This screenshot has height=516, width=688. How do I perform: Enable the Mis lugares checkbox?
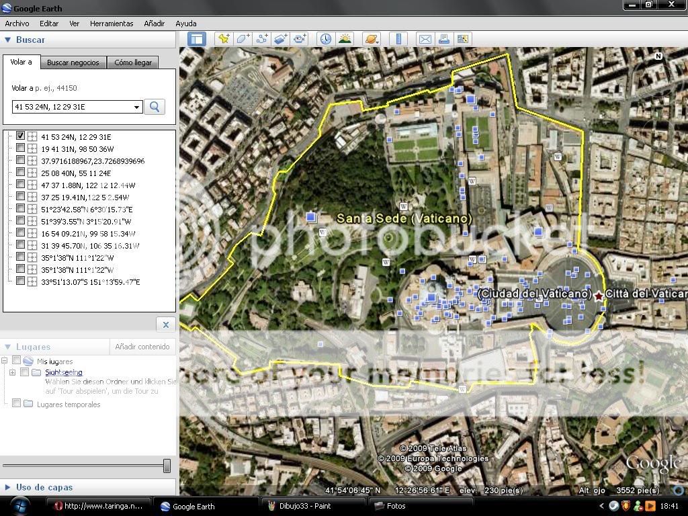(x=16, y=360)
